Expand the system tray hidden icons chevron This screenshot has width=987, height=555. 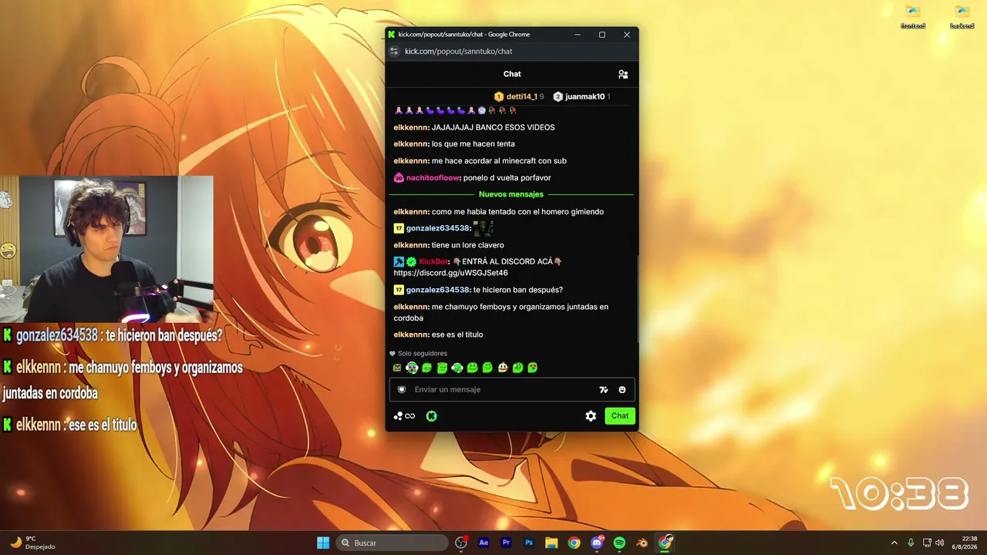point(894,543)
